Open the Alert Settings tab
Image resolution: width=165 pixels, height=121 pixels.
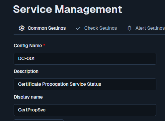pos(146,28)
